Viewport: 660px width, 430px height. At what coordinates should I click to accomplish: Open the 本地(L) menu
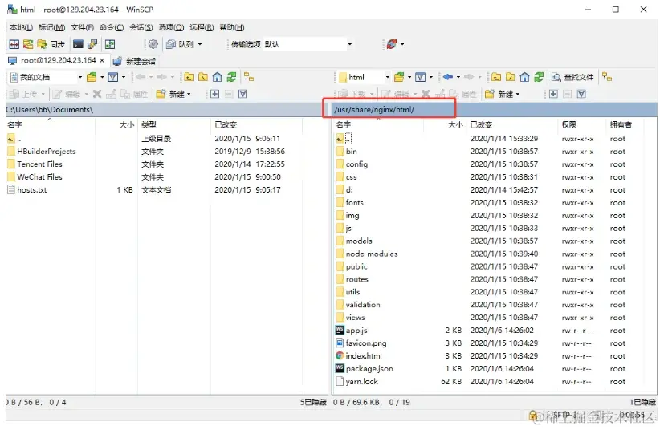(21, 28)
